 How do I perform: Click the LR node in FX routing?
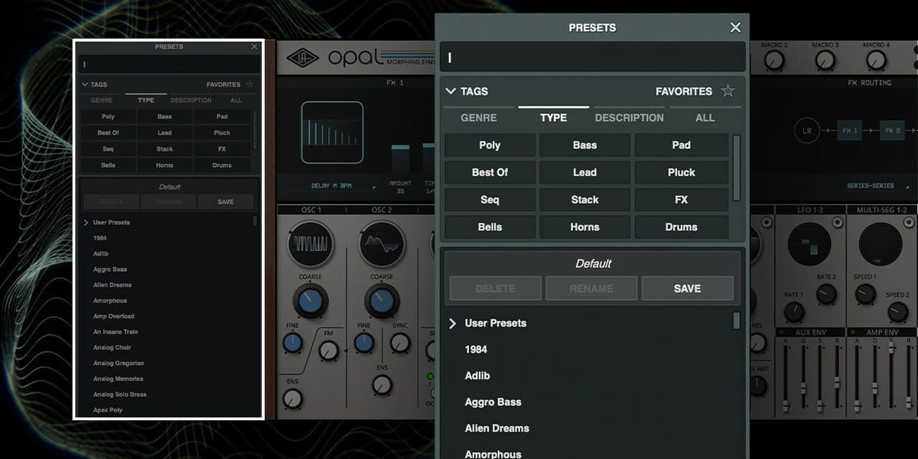click(806, 131)
